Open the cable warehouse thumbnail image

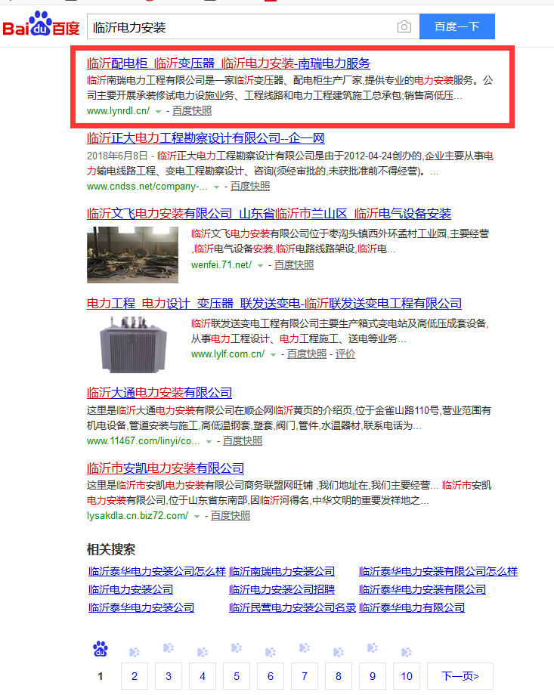(x=132, y=255)
